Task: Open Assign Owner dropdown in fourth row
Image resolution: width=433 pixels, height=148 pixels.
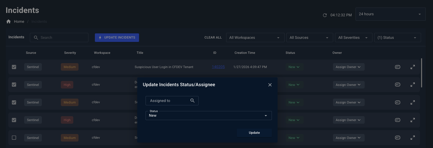Action: [x=349, y=120]
